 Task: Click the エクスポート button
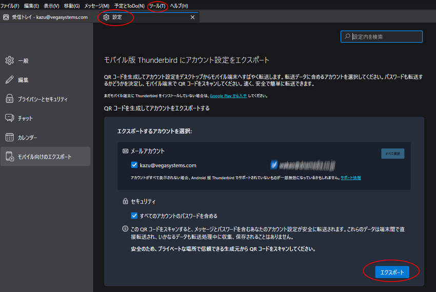pos(392,272)
